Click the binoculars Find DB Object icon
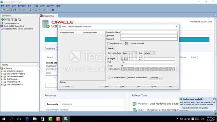This screenshot has width=217, height=122. tap(53, 10)
